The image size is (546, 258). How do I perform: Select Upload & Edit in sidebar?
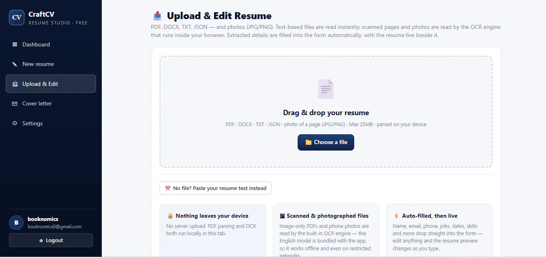point(51,84)
